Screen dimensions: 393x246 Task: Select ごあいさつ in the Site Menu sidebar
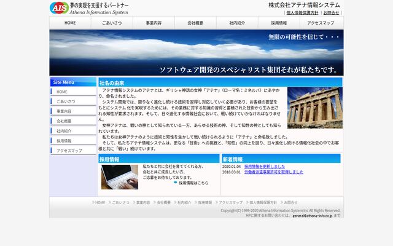point(74,101)
